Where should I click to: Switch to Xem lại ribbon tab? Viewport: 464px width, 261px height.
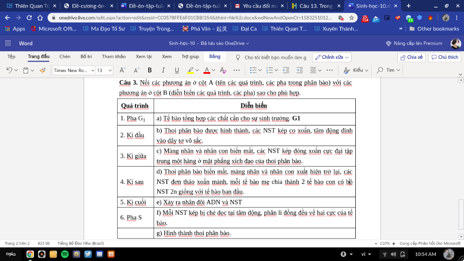[144, 57]
